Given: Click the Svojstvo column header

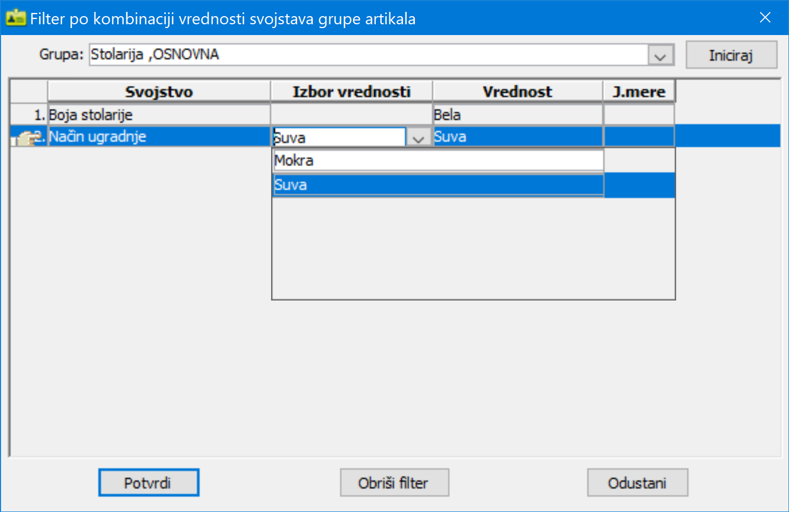Looking at the screenshot, I should click(159, 91).
